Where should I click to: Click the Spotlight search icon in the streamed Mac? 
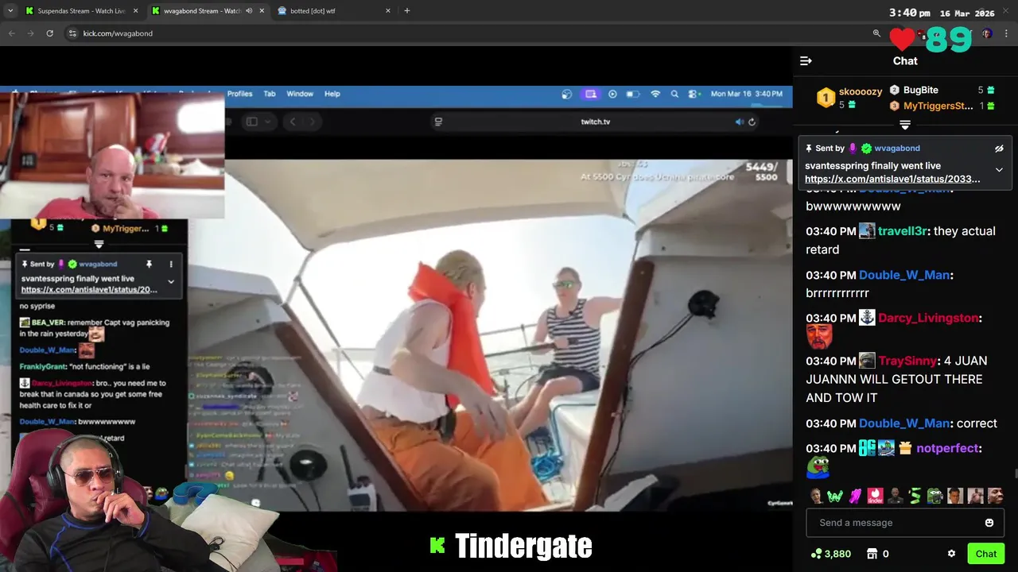point(674,94)
